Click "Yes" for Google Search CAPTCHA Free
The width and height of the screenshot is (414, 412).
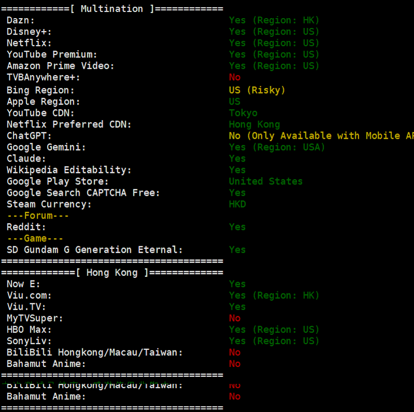click(238, 193)
